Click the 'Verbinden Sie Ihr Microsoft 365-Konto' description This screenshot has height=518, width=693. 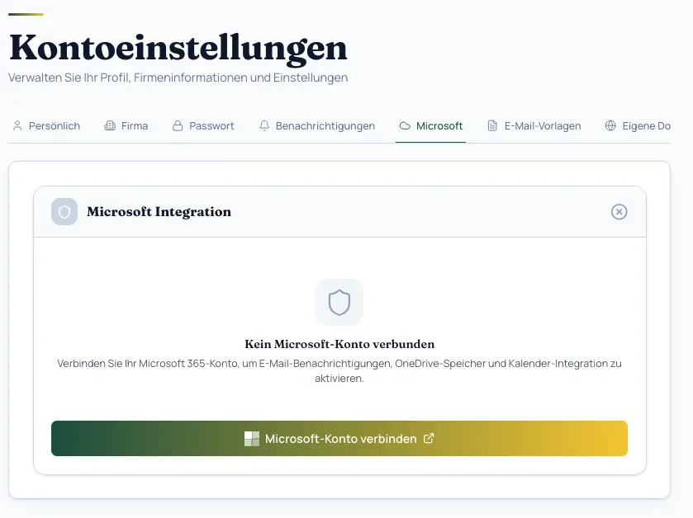[x=339, y=370]
